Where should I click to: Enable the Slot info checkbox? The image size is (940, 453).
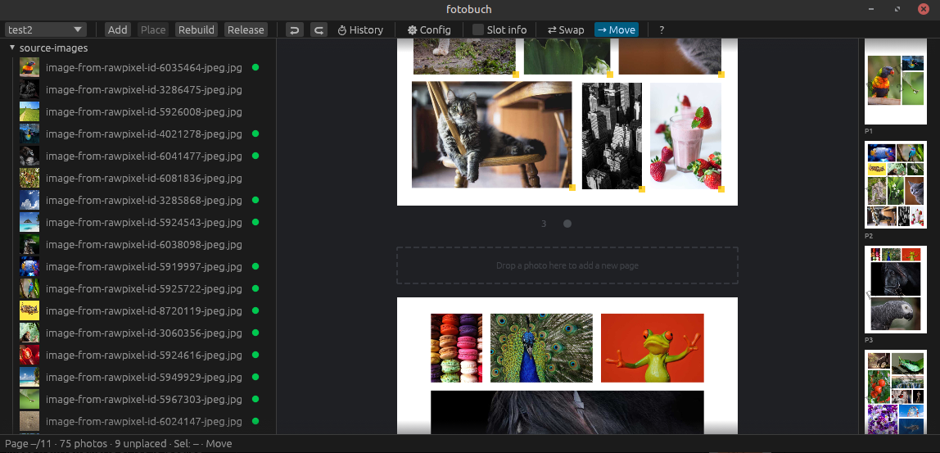click(x=478, y=29)
